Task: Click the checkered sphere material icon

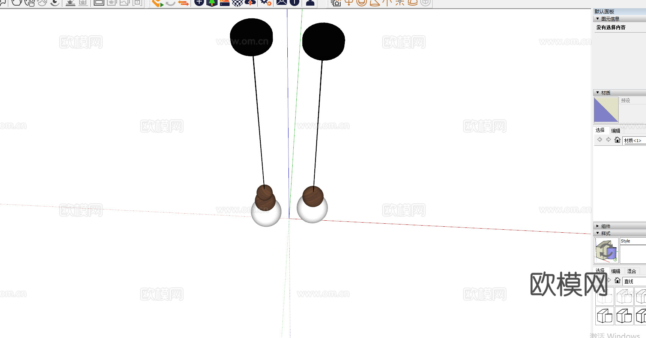Action: pyautogui.click(x=237, y=3)
